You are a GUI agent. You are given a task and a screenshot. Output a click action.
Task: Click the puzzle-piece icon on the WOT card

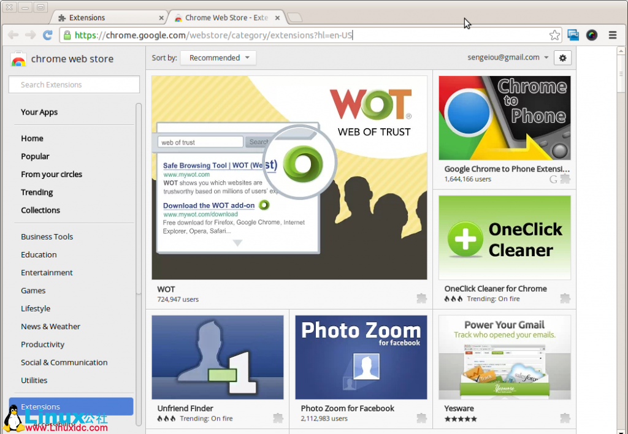421,299
